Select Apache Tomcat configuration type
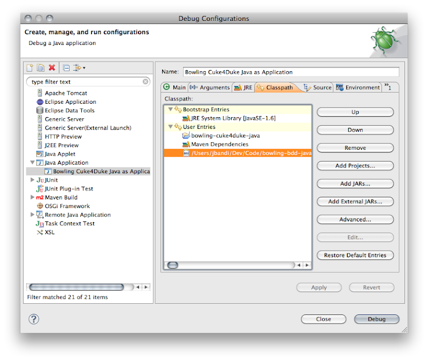Image resolution: width=428 pixels, height=361 pixels. tap(66, 93)
